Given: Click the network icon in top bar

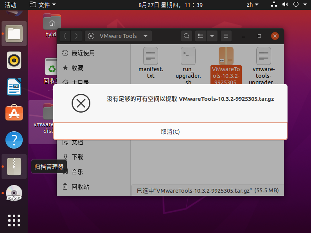Looking at the screenshot, I should pyautogui.click(x=274, y=4).
